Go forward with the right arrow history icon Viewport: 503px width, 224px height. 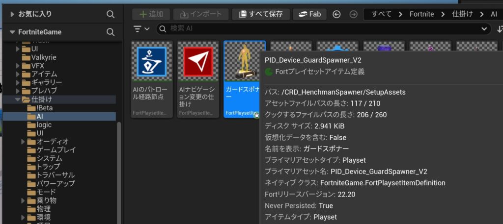pyautogui.click(x=352, y=14)
